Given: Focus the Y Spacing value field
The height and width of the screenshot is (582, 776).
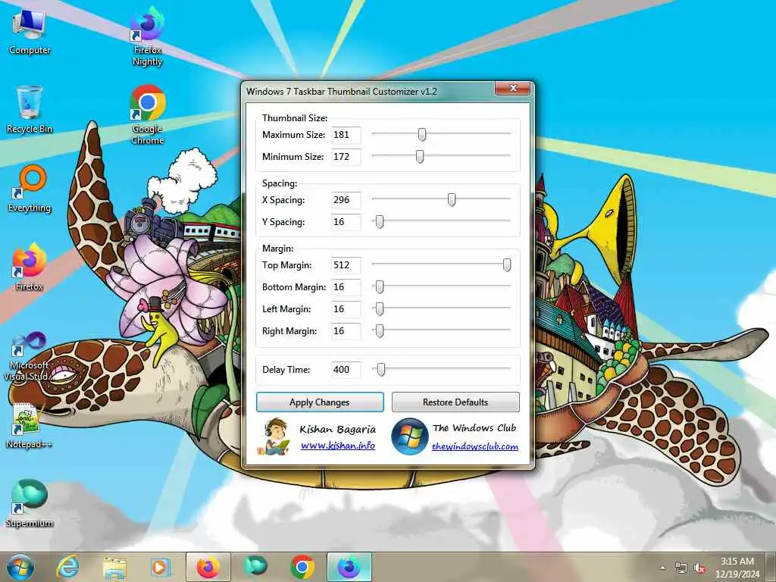Looking at the screenshot, I should (x=346, y=222).
